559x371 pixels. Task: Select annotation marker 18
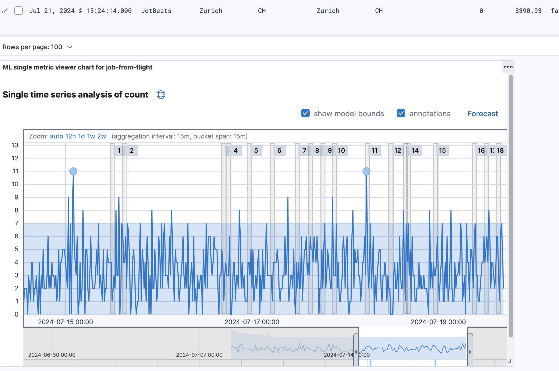[x=500, y=151]
